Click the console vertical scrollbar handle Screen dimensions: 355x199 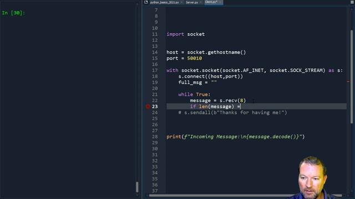click(x=137, y=187)
